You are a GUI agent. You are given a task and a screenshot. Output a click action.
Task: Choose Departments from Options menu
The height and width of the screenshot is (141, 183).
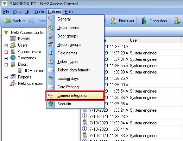pos(75,28)
